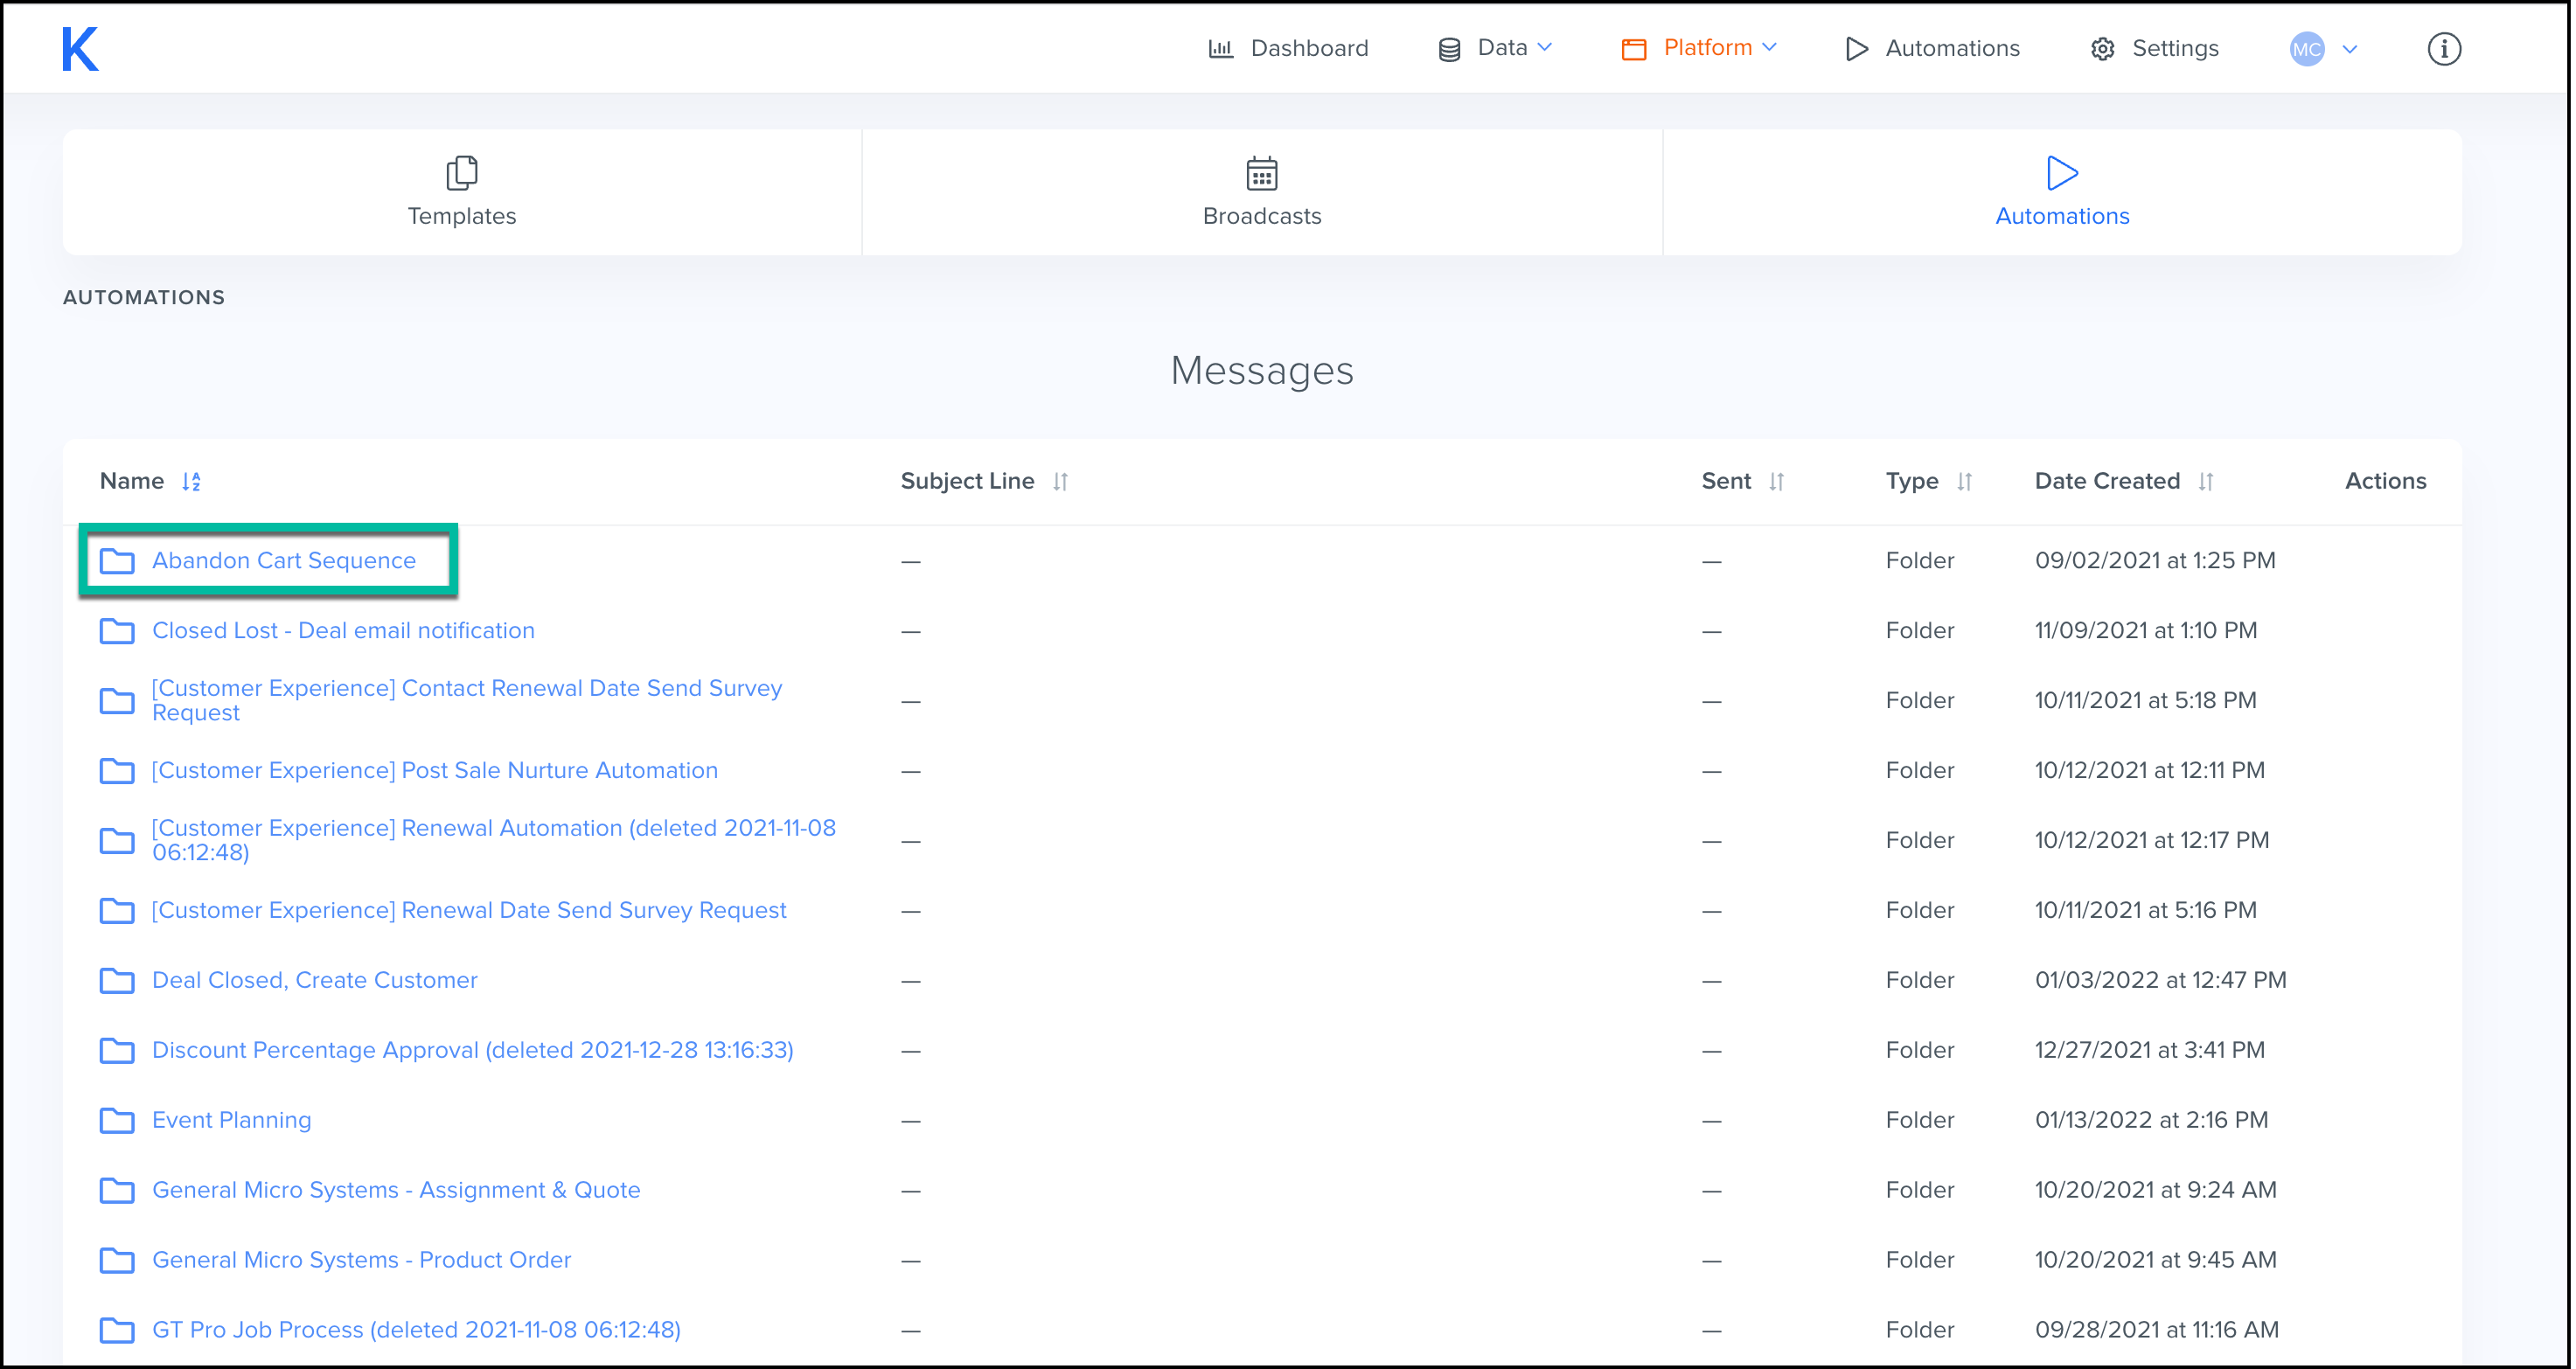
Task: Switch to the Broadcasts tab
Action: click(1261, 192)
